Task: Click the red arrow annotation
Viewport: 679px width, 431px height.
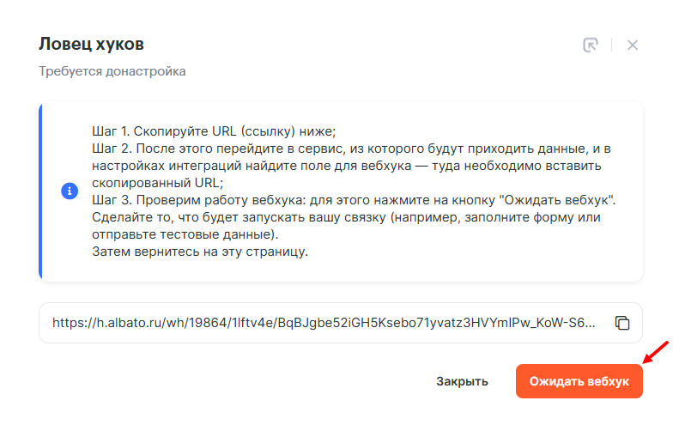Action: [x=656, y=352]
